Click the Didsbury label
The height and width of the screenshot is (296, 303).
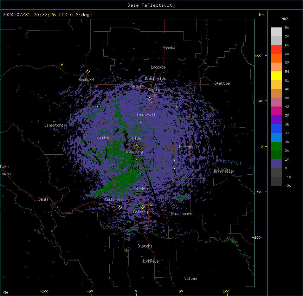point(135,152)
